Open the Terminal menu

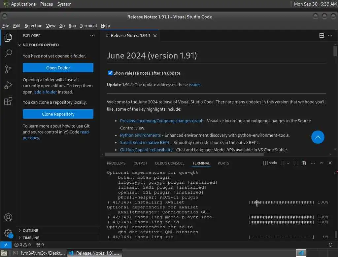point(88,26)
